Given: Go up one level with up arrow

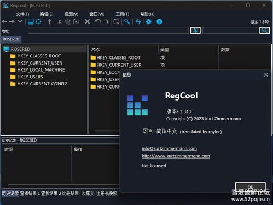Looking at the screenshot, I should point(49,22).
